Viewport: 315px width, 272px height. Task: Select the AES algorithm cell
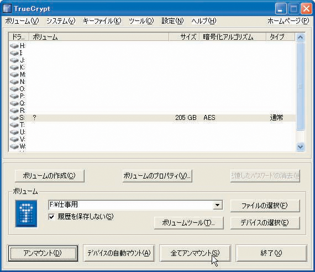coord(209,118)
